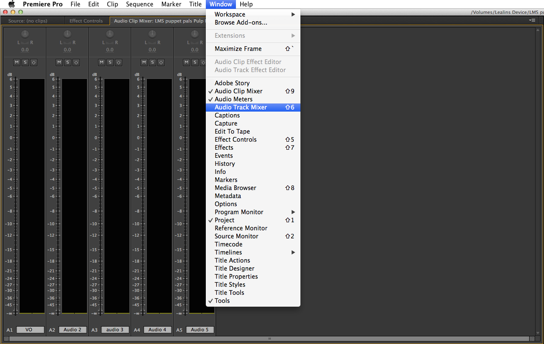The width and height of the screenshot is (544, 344).
Task: Switch to Effect Controls tab
Action: tap(86, 21)
